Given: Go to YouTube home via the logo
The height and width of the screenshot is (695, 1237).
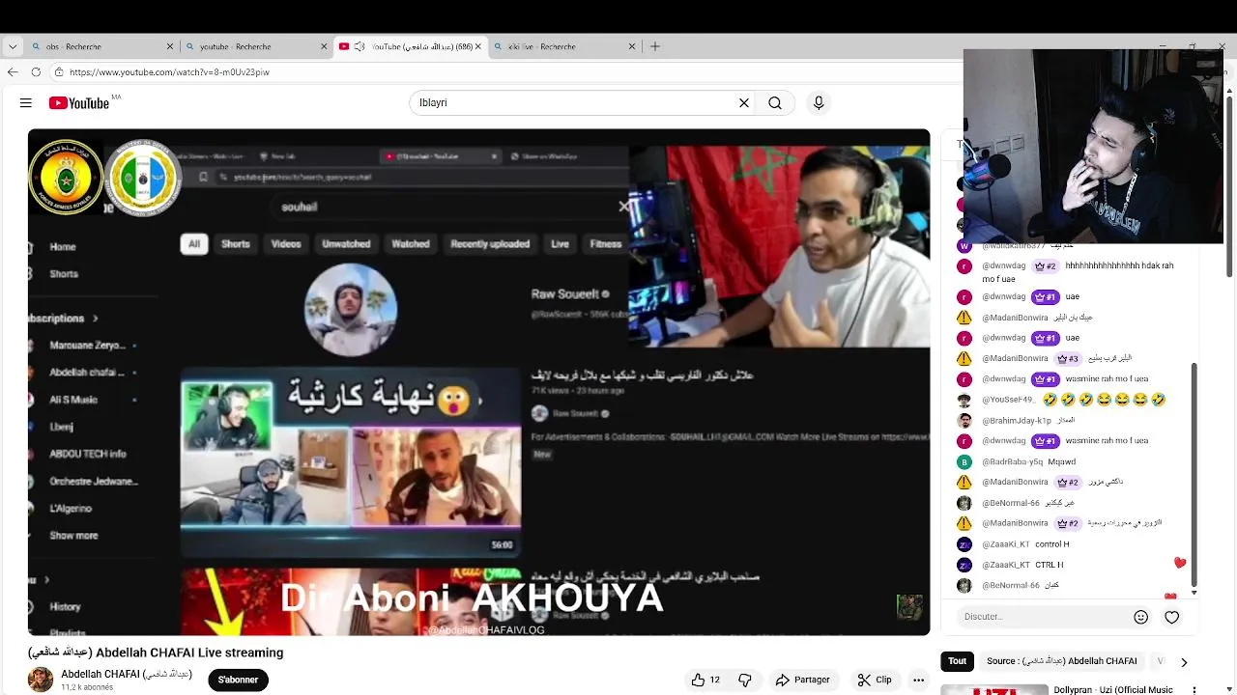Looking at the screenshot, I should coord(79,103).
